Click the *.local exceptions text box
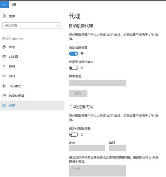Screen dimensions: 166x177 pyautogui.click(x=97, y=171)
